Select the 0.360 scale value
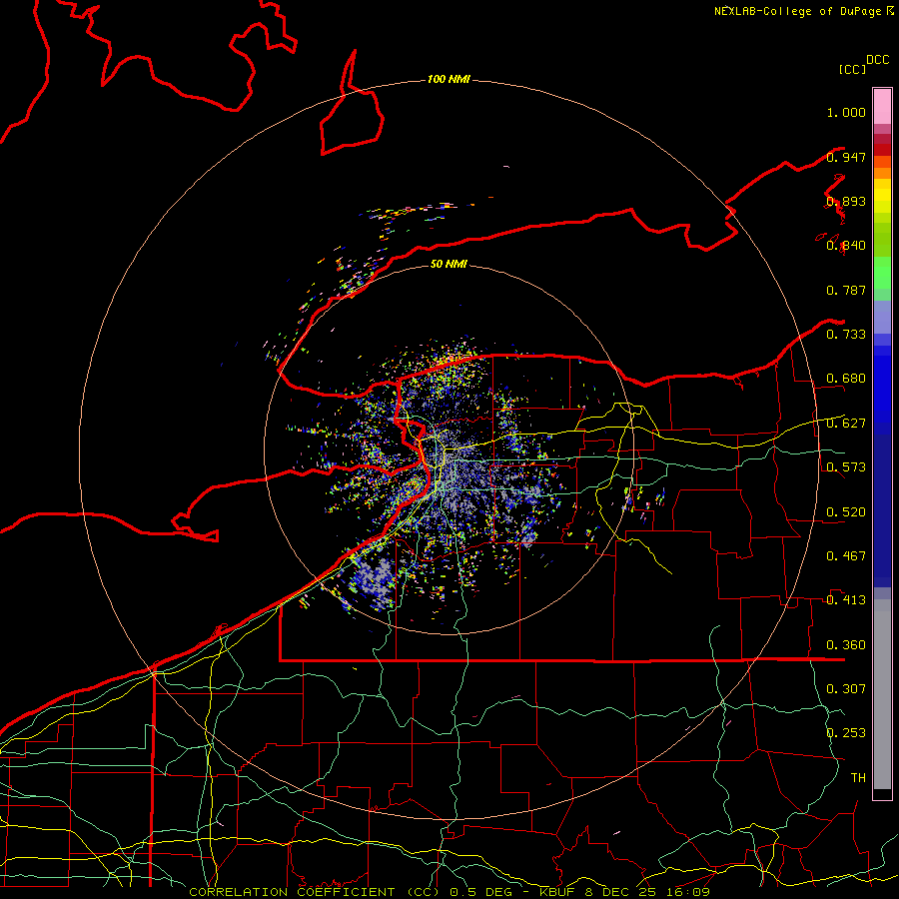This screenshot has height=899, width=899. pyautogui.click(x=846, y=645)
